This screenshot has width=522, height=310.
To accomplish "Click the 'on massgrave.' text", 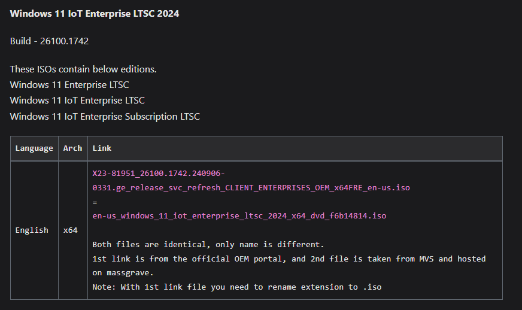I will (x=123, y=273).
